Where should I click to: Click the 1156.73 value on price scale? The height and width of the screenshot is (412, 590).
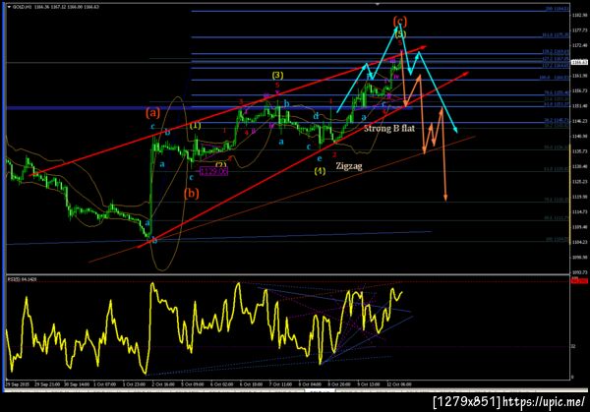pyautogui.click(x=580, y=90)
